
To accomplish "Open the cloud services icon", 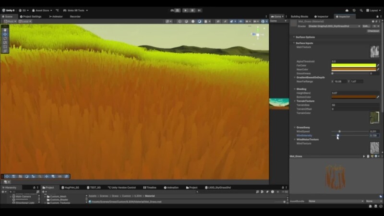I will 347,10.
